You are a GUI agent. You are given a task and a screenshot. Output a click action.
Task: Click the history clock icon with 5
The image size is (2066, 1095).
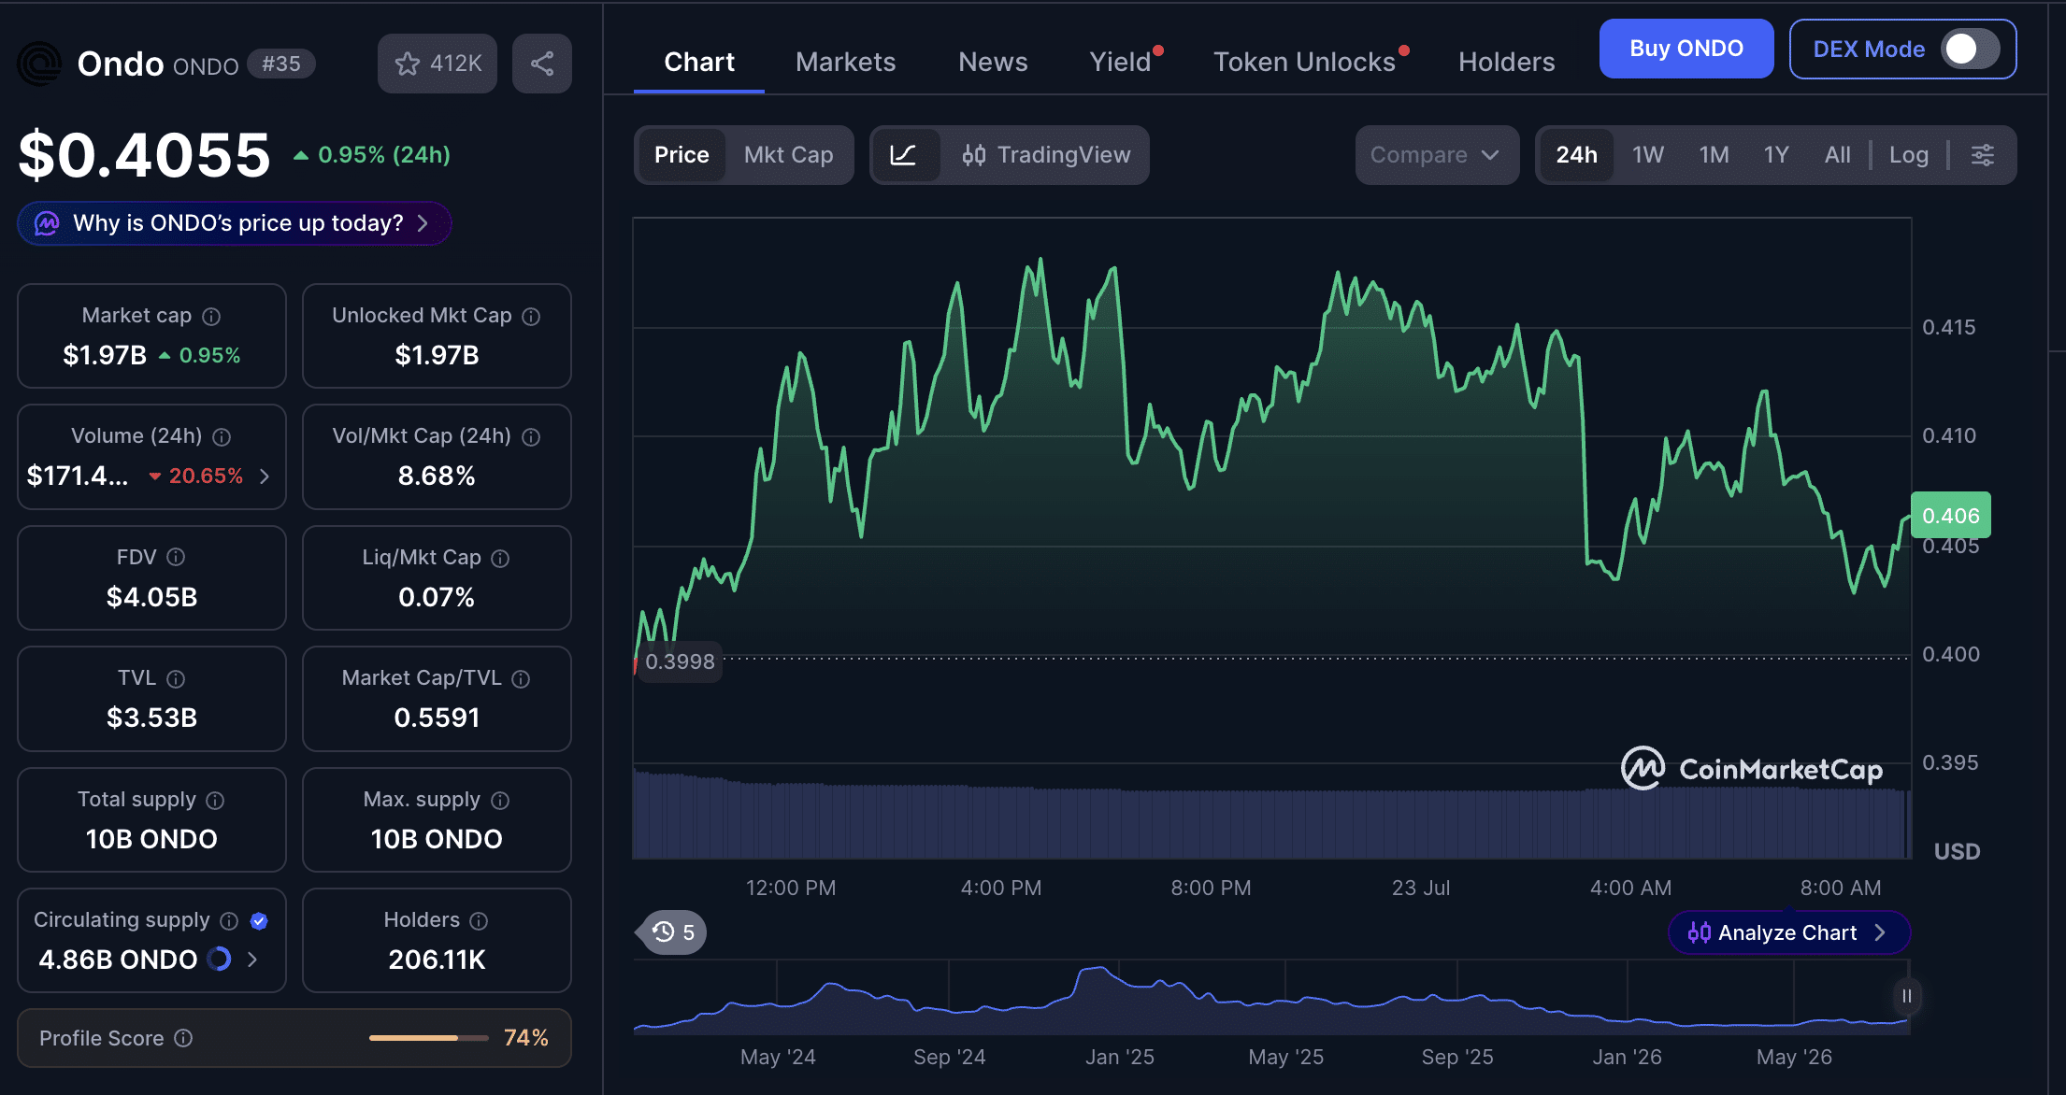click(673, 932)
